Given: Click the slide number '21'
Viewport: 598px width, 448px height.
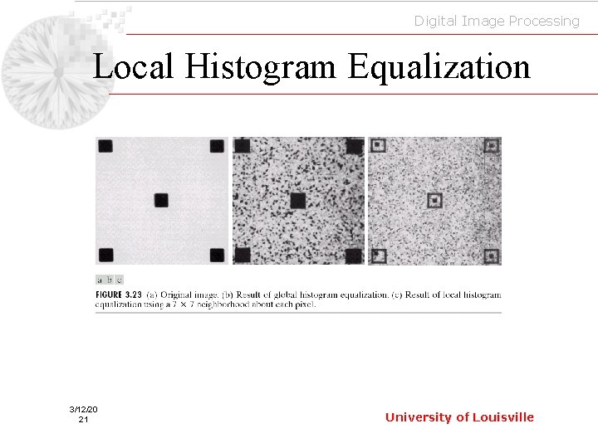Looking at the screenshot, I should click(x=83, y=420).
